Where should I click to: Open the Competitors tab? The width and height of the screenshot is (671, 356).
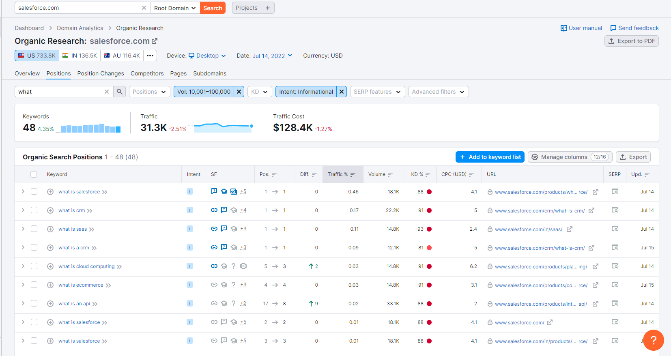tap(147, 73)
